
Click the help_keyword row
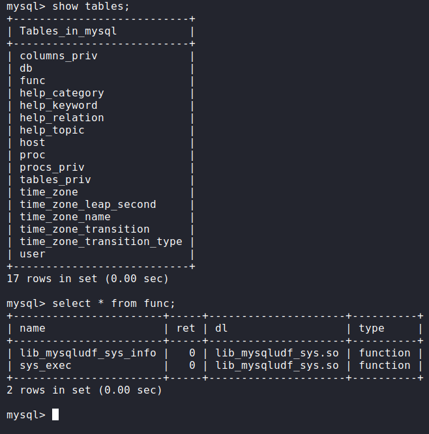tap(59, 106)
